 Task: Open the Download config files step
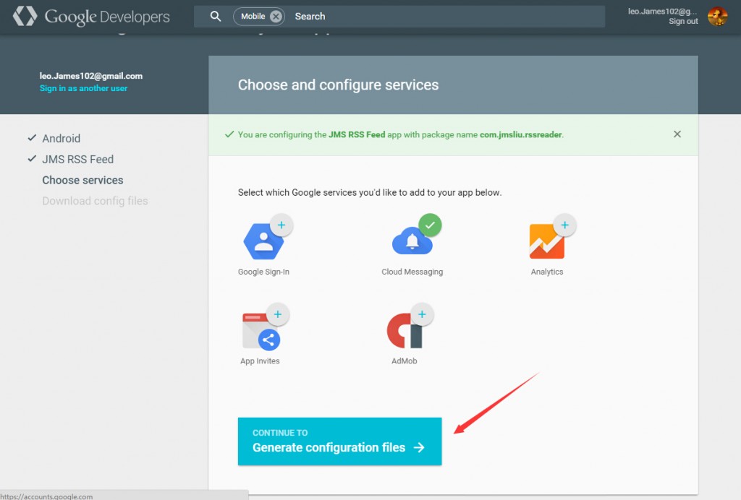click(96, 201)
